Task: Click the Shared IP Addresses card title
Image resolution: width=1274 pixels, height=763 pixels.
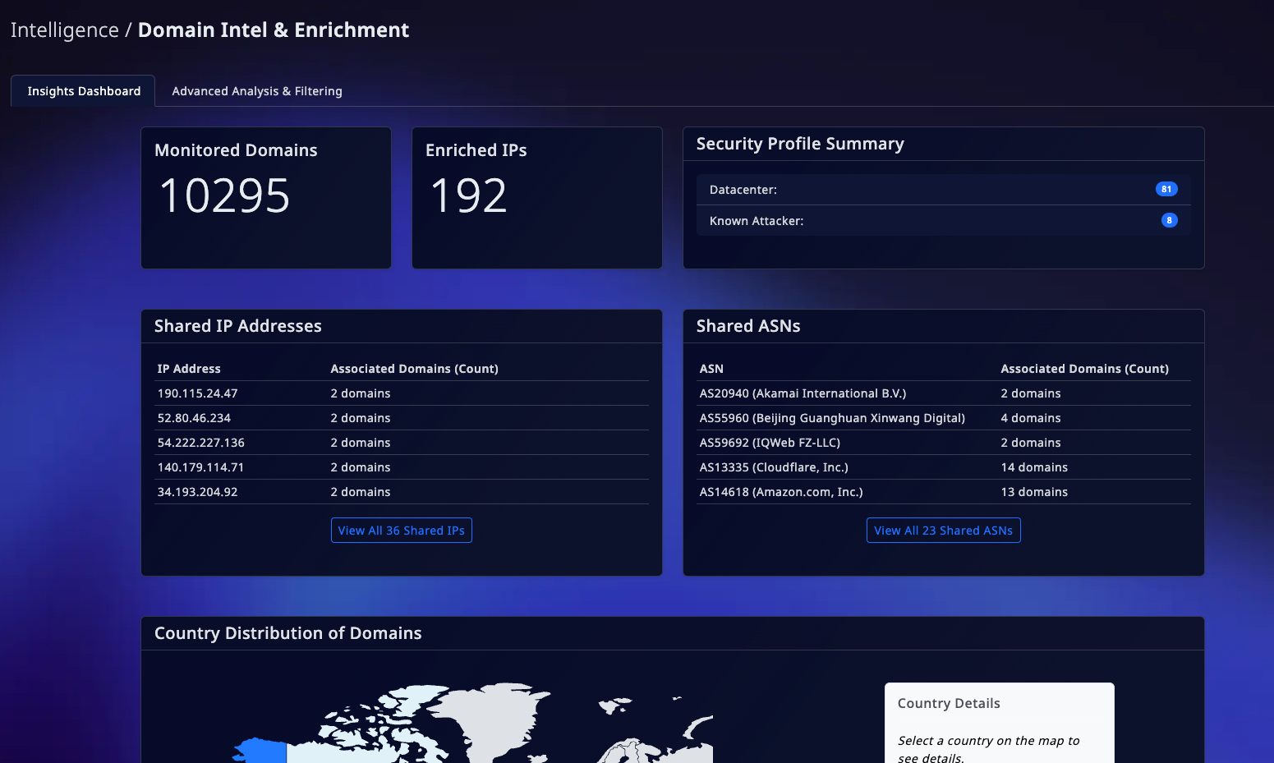Action: click(238, 326)
